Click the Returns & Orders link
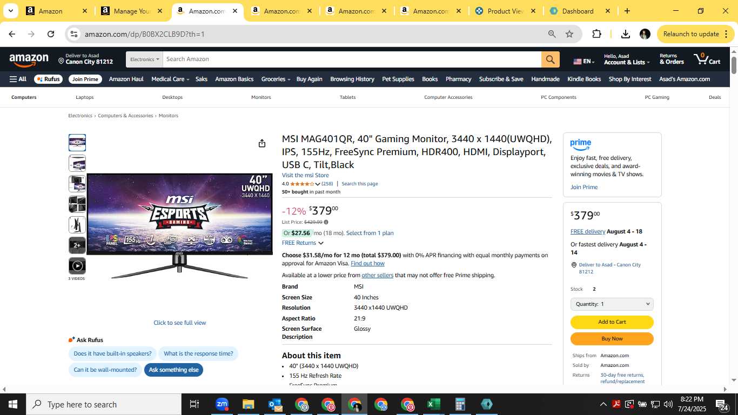Screen dimensions: 738x415 (672, 59)
